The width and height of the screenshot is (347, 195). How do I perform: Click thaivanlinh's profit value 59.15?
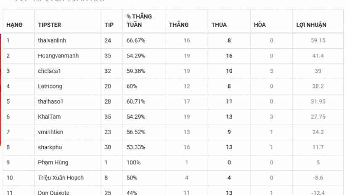pos(318,41)
